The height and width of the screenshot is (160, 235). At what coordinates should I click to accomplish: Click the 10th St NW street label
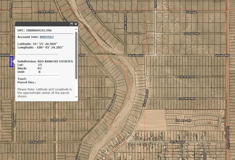pyautogui.click(x=11, y=11)
